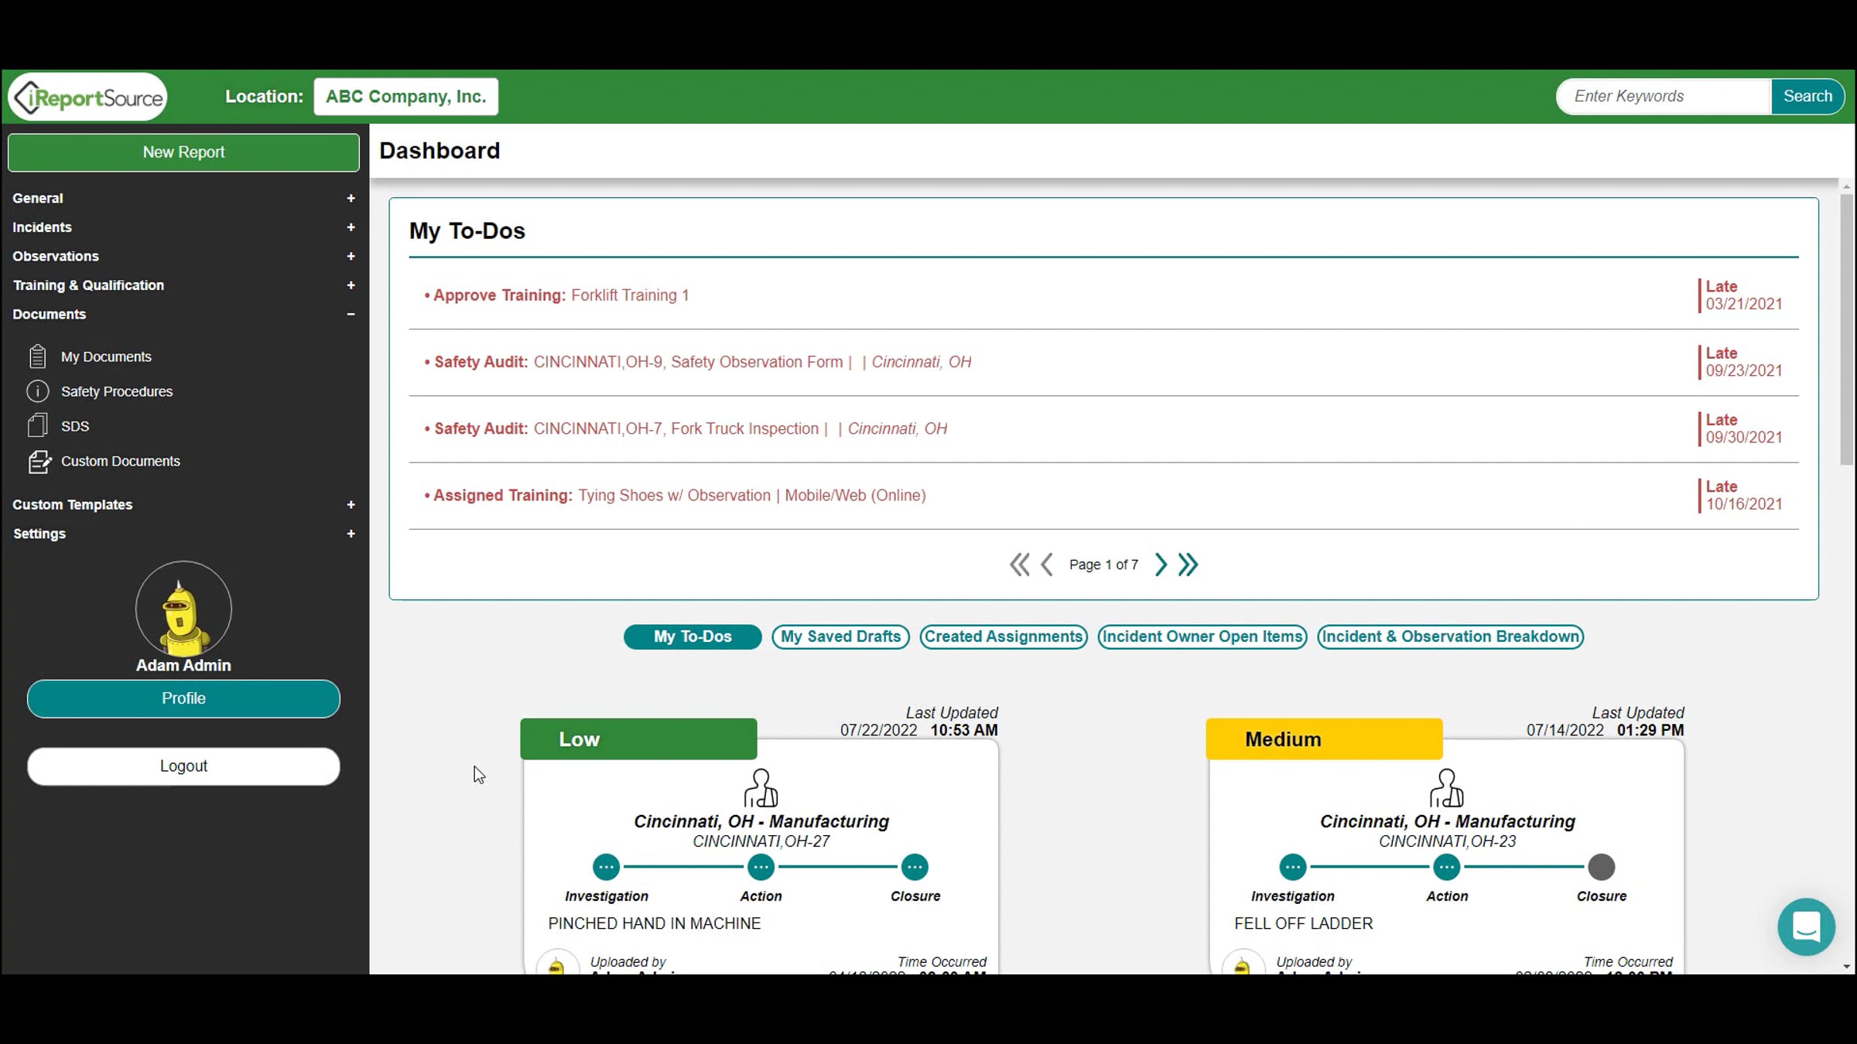
Task: Open the Profile button
Action: pyautogui.click(x=183, y=699)
